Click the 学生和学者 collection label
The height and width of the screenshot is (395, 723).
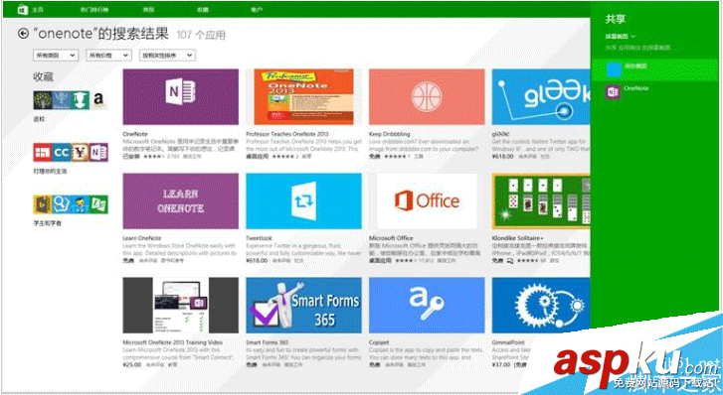pyautogui.click(x=47, y=223)
